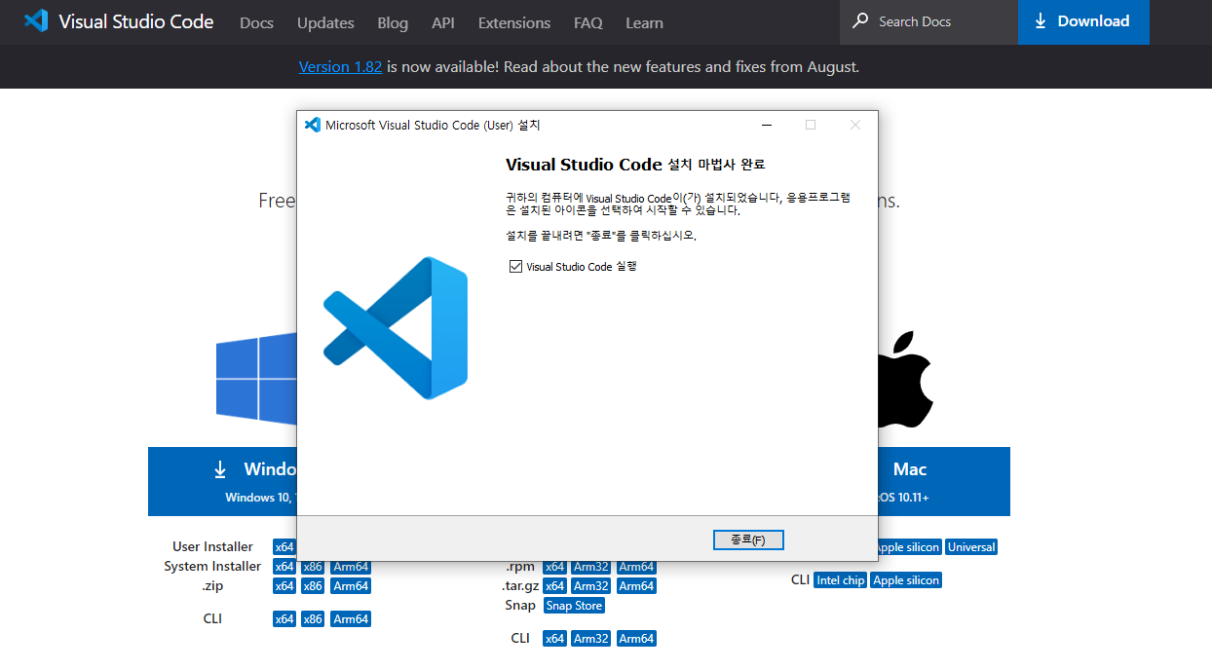The width and height of the screenshot is (1212, 670).
Task: Click the blue Download button in the header
Action: [1083, 21]
